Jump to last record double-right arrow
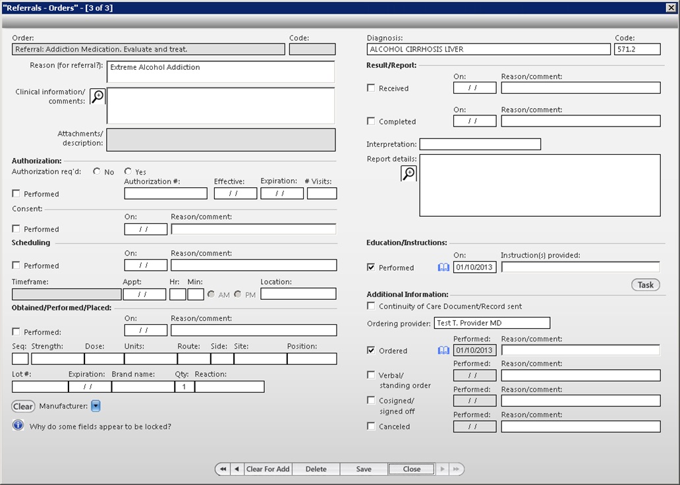The image size is (680, 485). [456, 469]
